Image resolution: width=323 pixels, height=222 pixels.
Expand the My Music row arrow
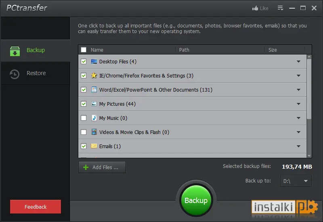coord(298,118)
